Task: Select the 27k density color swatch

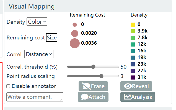Action: pos(133,71)
